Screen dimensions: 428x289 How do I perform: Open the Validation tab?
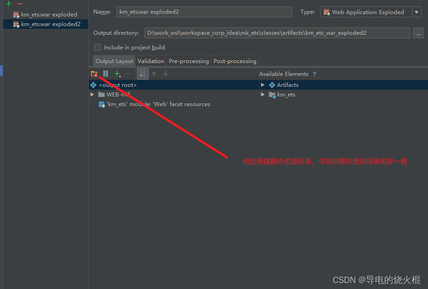tap(151, 61)
